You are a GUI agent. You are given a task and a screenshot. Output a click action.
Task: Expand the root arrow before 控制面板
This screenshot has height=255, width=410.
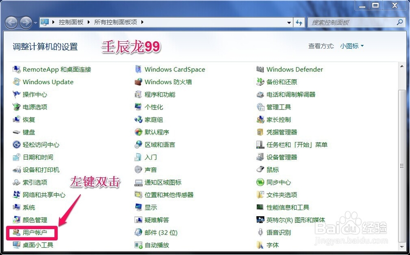(x=53, y=22)
